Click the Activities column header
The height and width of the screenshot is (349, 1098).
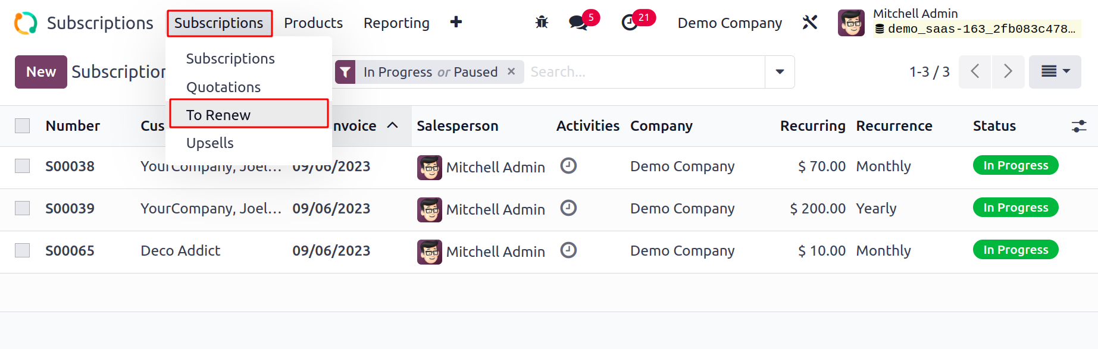(x=588, y=126)
